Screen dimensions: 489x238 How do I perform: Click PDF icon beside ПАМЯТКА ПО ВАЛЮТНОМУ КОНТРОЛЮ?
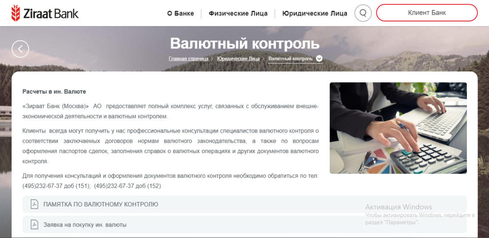click(x=34, y=204)
